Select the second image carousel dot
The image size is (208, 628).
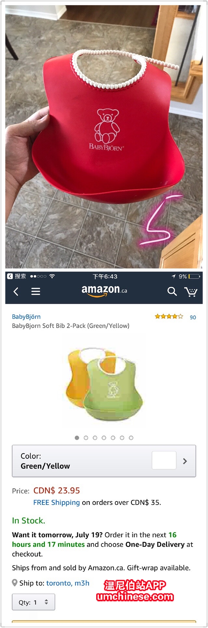point(86,438)
